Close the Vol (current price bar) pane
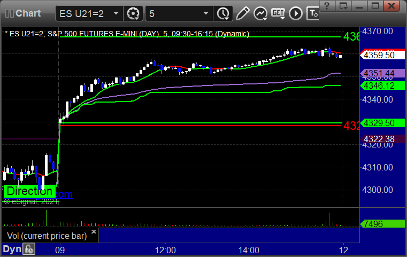Viewport: 407px width, 257px height. tap(94, 231)
